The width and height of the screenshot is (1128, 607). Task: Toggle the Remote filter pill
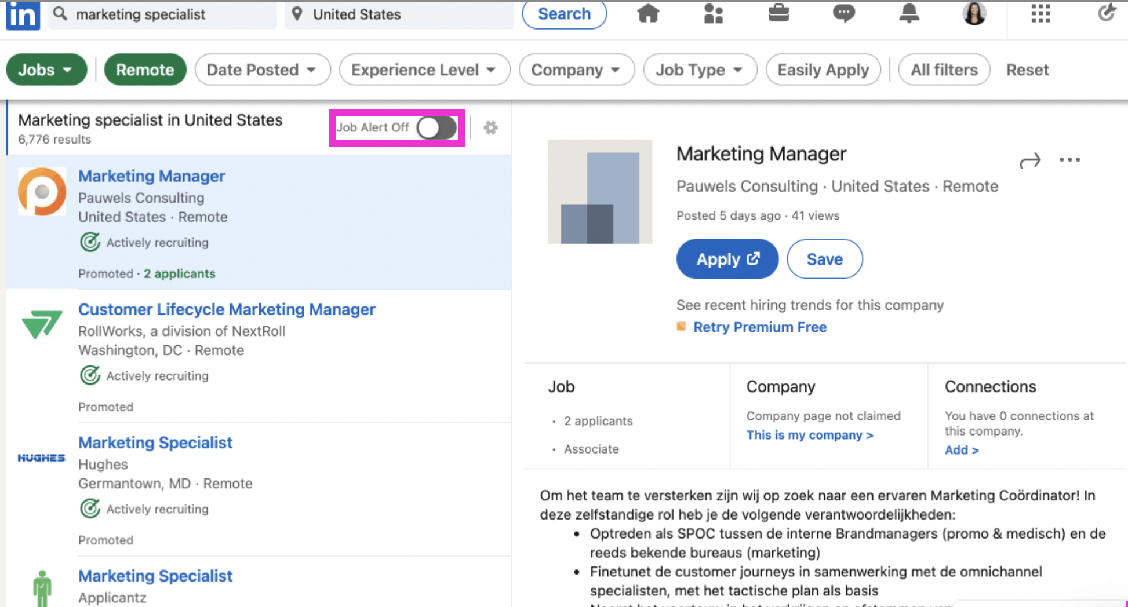[145, 70]
